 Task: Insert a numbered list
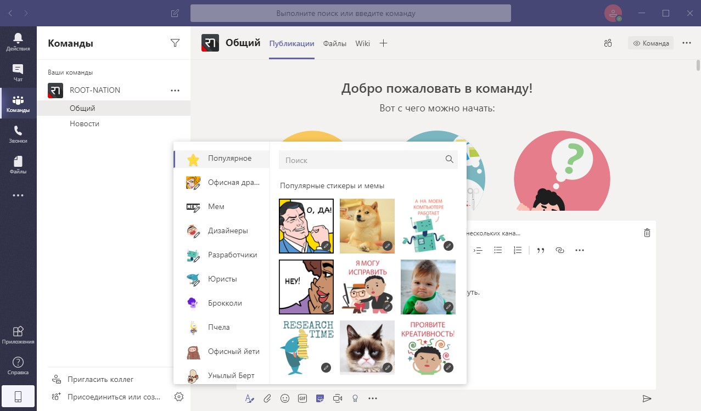[518, 250]
